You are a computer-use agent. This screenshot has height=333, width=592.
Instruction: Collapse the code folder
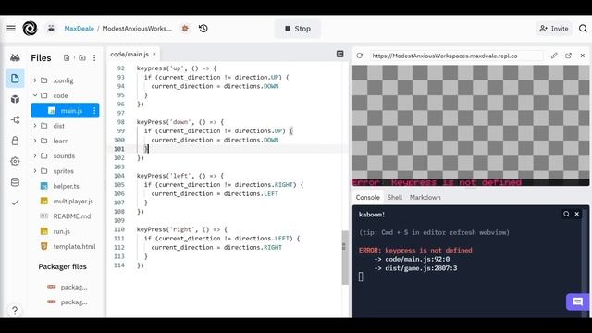click(x=35, y=95)
